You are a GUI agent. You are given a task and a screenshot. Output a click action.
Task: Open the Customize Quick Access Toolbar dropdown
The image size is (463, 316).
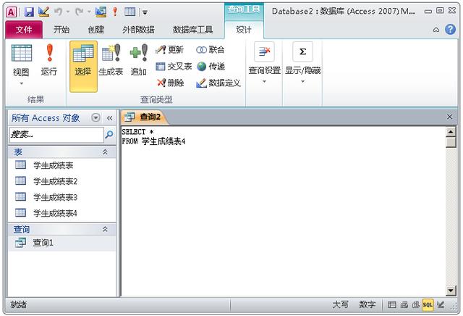pyautogui.click(x=145, y=12)
